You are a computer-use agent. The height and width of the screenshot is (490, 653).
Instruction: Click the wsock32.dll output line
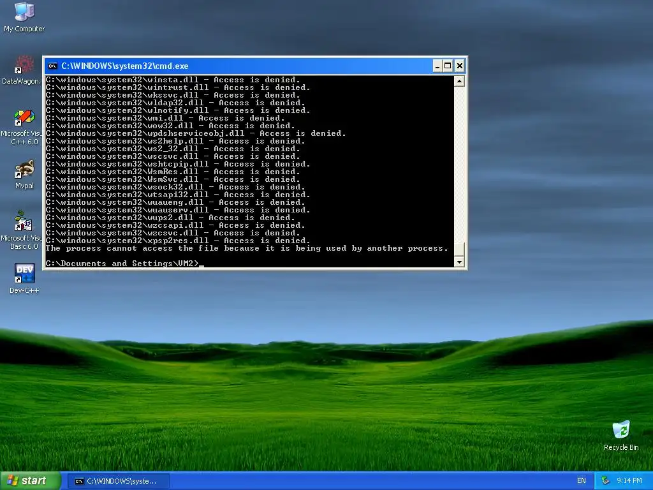[175, 187]
